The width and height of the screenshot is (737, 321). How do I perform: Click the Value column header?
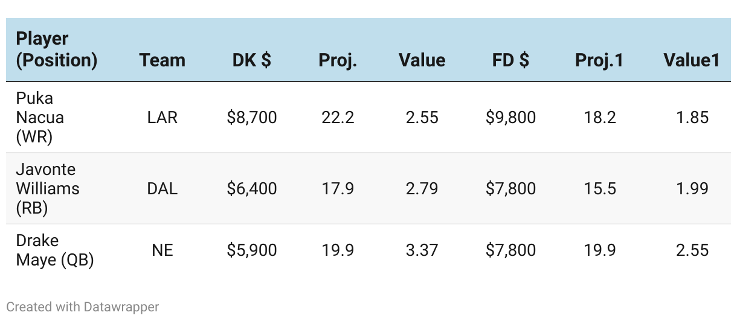422,60
